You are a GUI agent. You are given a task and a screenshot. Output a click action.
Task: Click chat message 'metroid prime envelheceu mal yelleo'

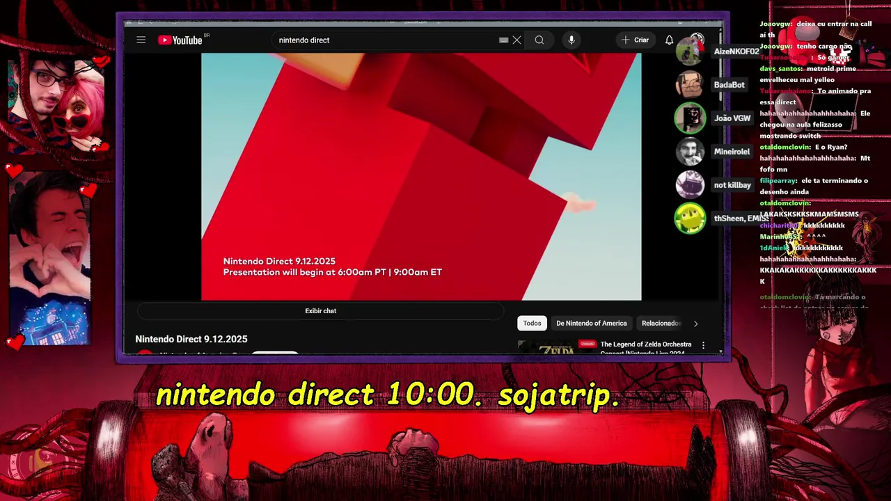point(807,74)
